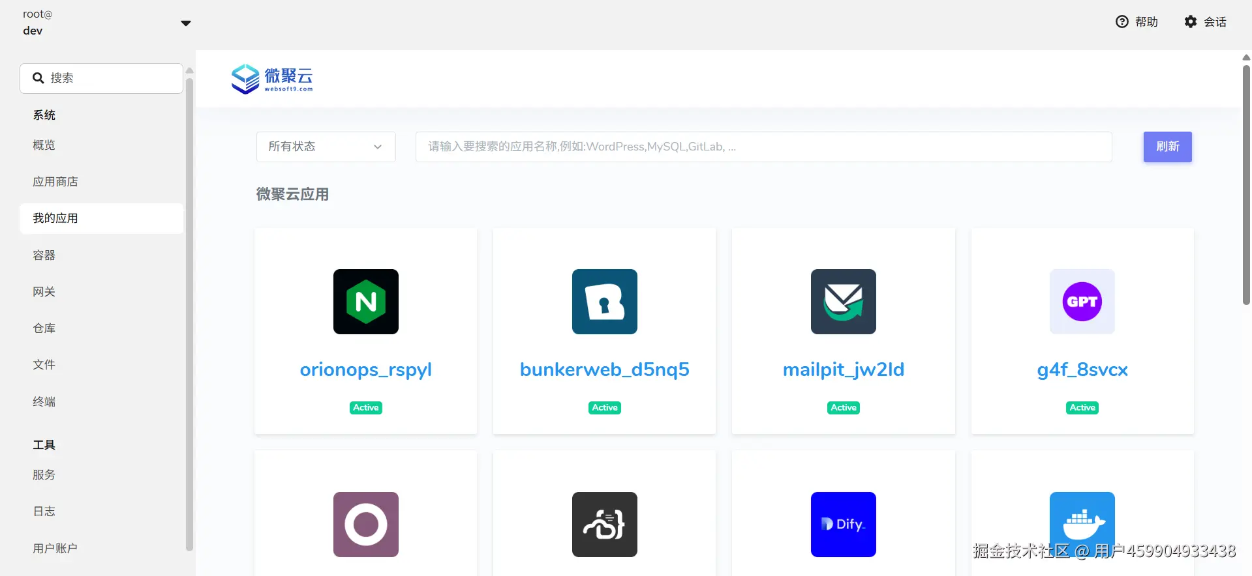Open 日志 logs page
The height and width of the screenshot is (576, 1252).
pos(101,511)
